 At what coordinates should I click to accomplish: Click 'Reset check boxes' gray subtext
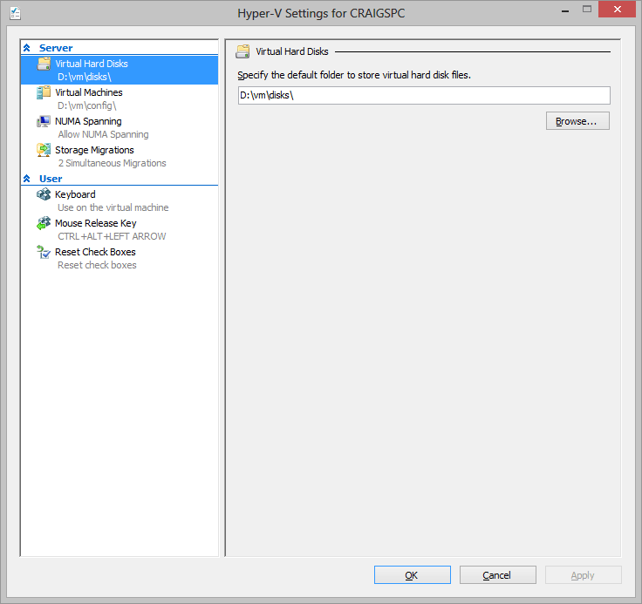97,265
